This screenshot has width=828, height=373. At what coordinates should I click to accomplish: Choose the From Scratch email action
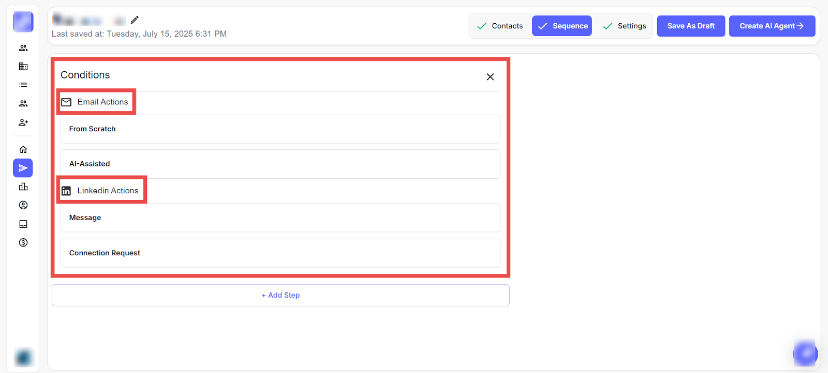click(280, 129)
